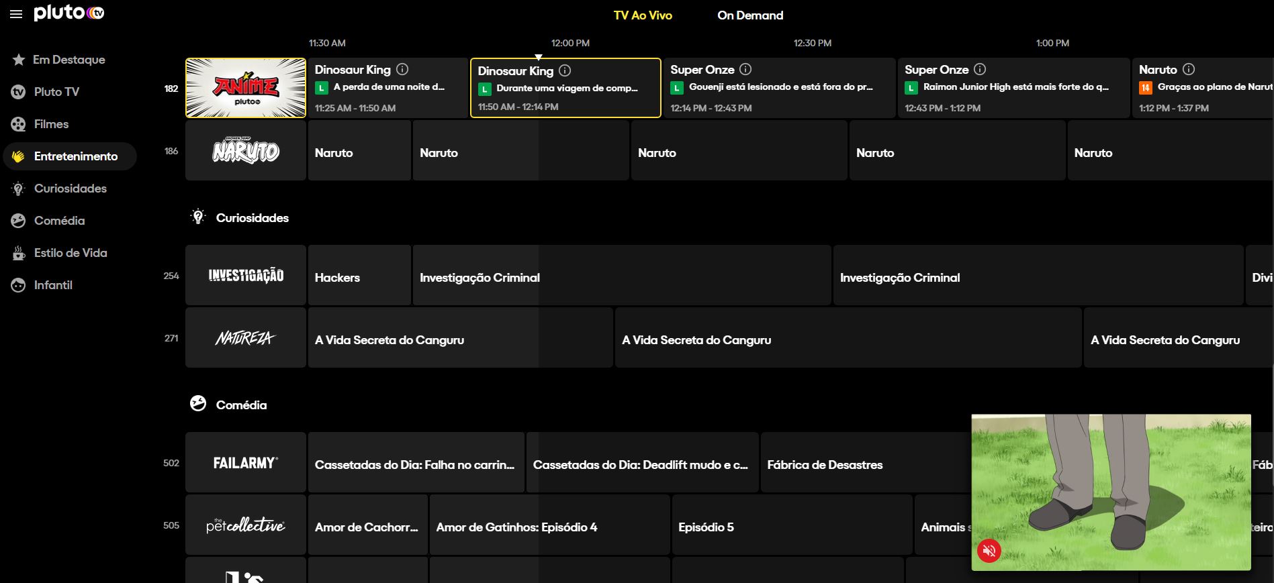Switch to TV Ao Vivo tab
The height and width of the screenshot is (583, 1274).
pyautogui.click(x=643, y=15)
